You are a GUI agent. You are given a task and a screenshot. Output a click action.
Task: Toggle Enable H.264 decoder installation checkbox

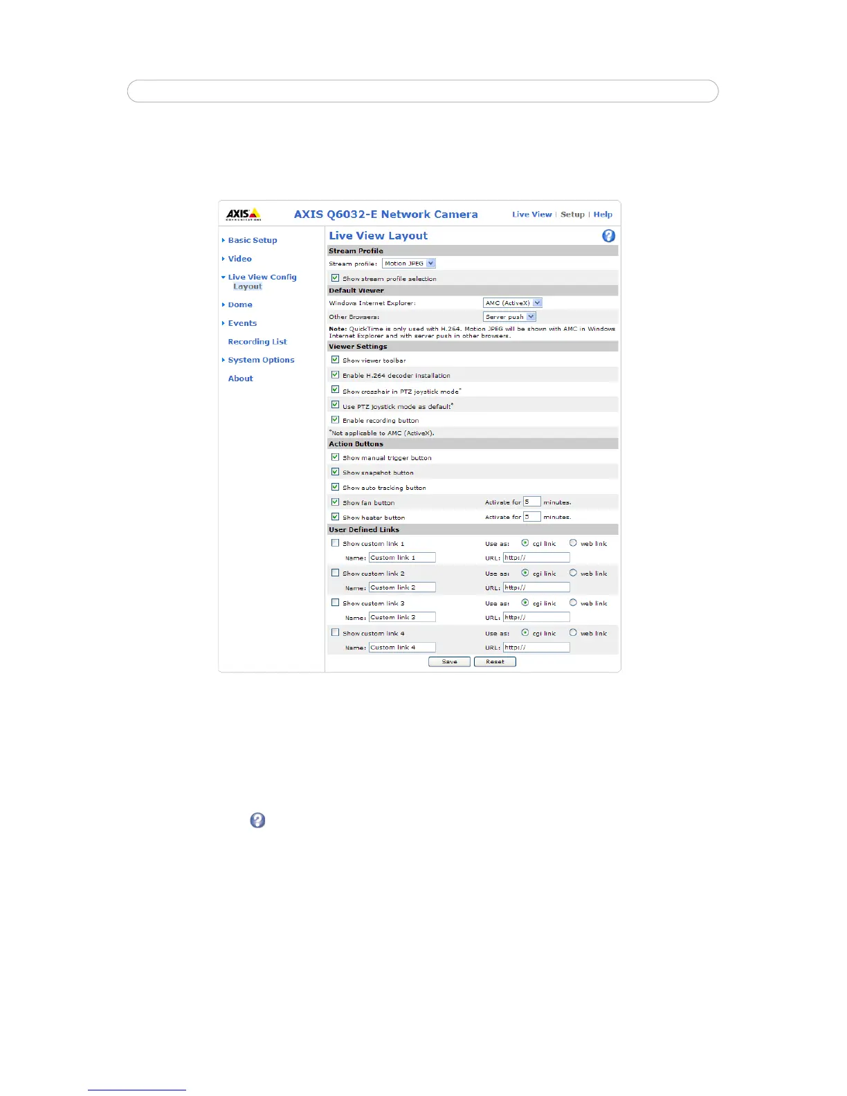click(x=335, y=375)
